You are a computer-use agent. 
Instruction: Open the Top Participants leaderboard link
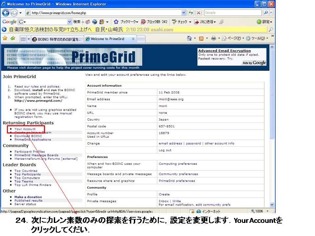[x=28, y=174]
